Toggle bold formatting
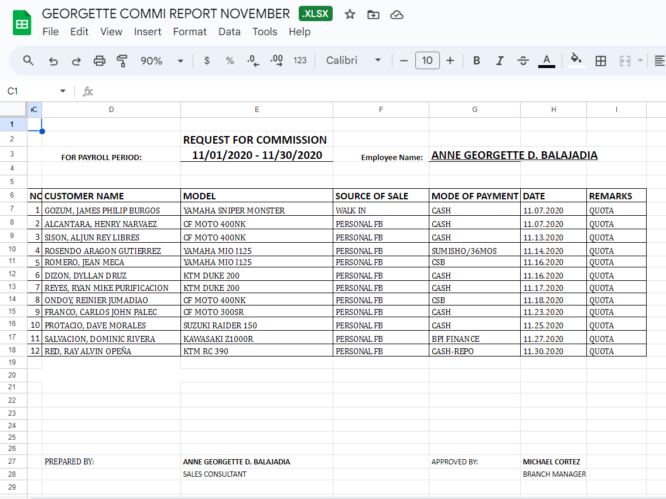This screenshot has width=666, height=499. [x=477, y=61]
